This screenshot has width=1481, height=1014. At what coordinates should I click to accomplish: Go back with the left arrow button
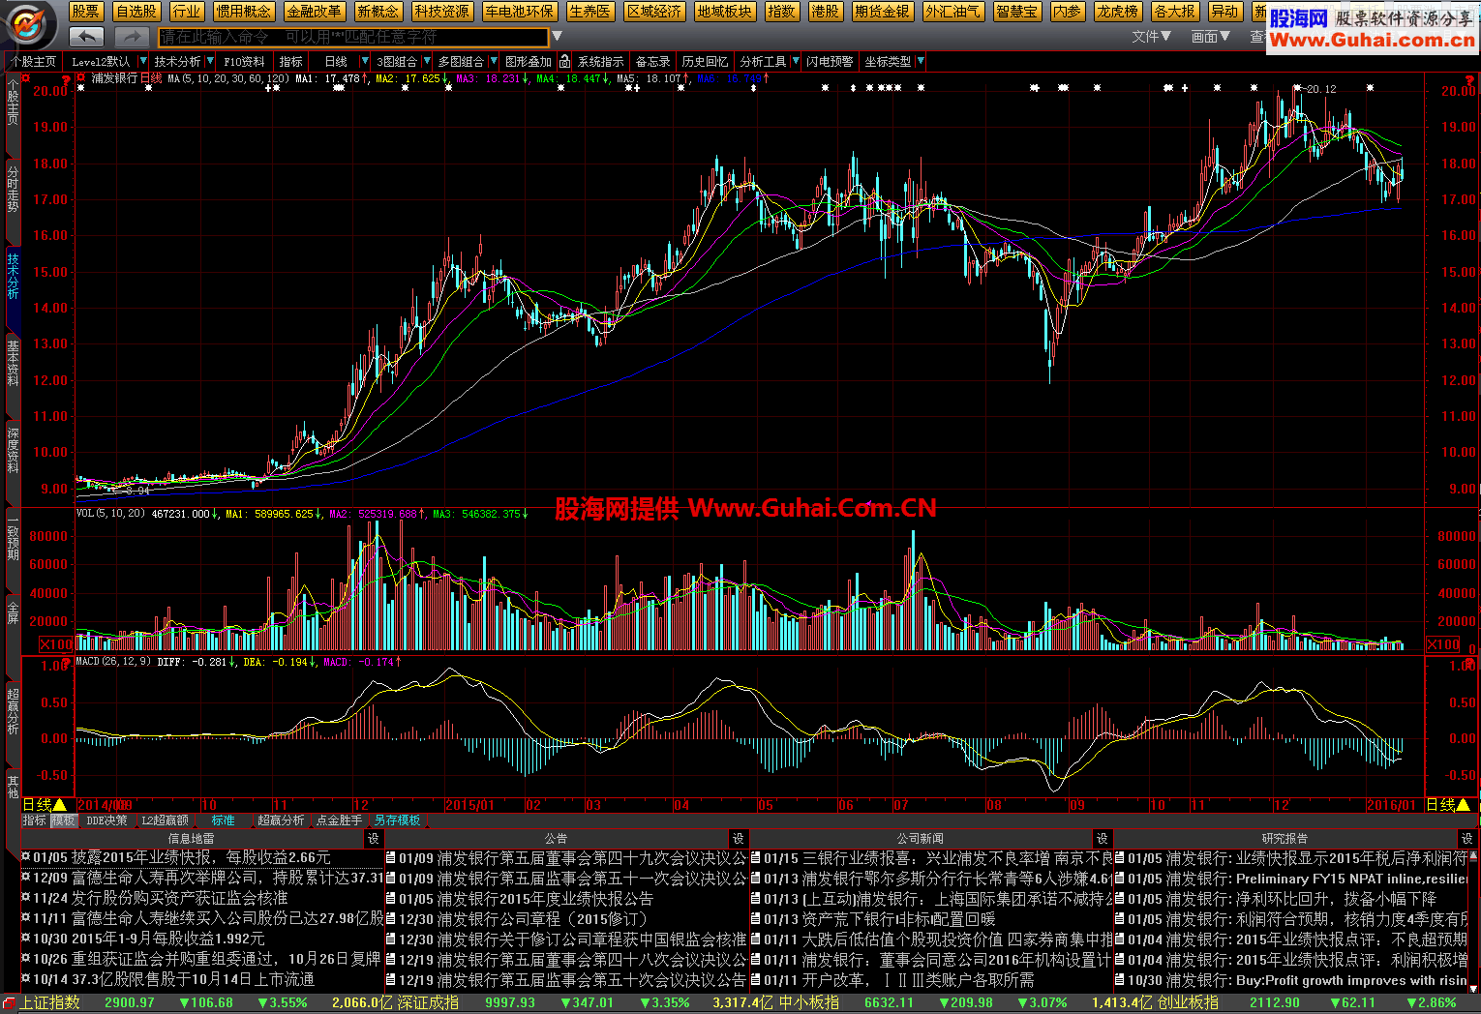click(x=87, y=37)
